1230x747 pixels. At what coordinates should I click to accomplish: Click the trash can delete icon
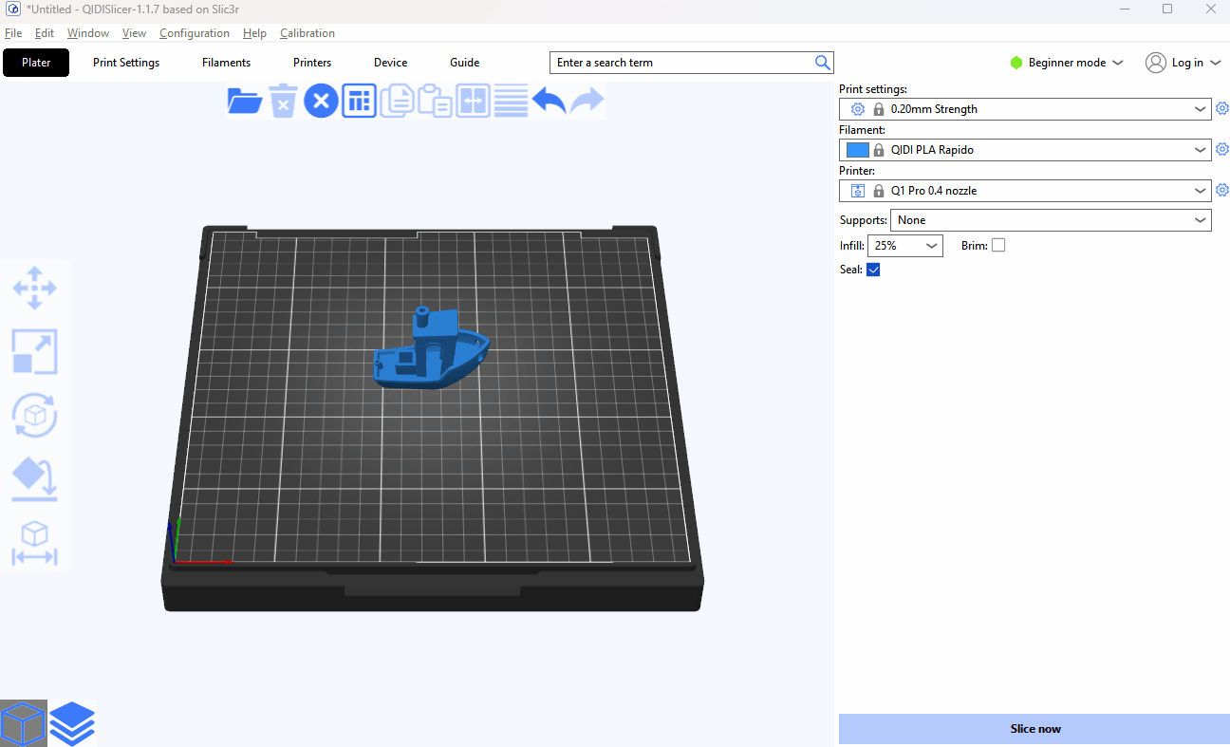(283, 101)
